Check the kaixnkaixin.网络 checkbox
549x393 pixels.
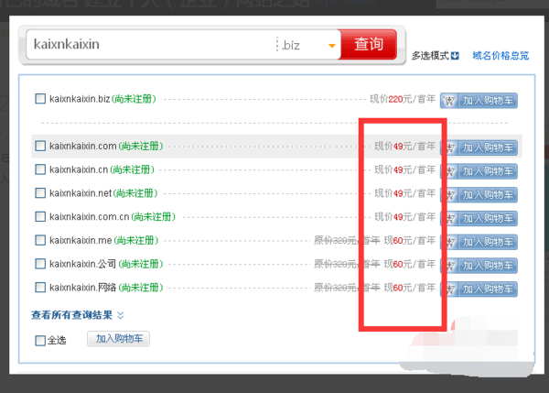pyautogui.click(x=40, y=288)
